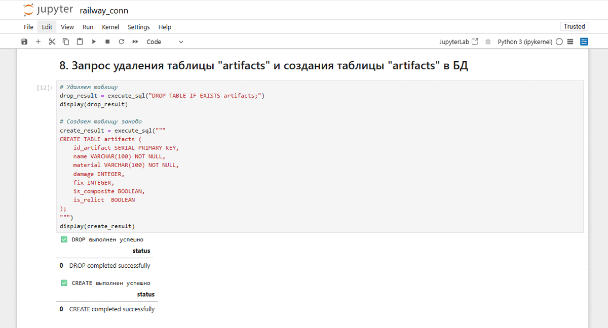The width and height of the screenshot is (608, 328).
Task: Click the green checkmark beside DROP message
Action: coord(64,239)
